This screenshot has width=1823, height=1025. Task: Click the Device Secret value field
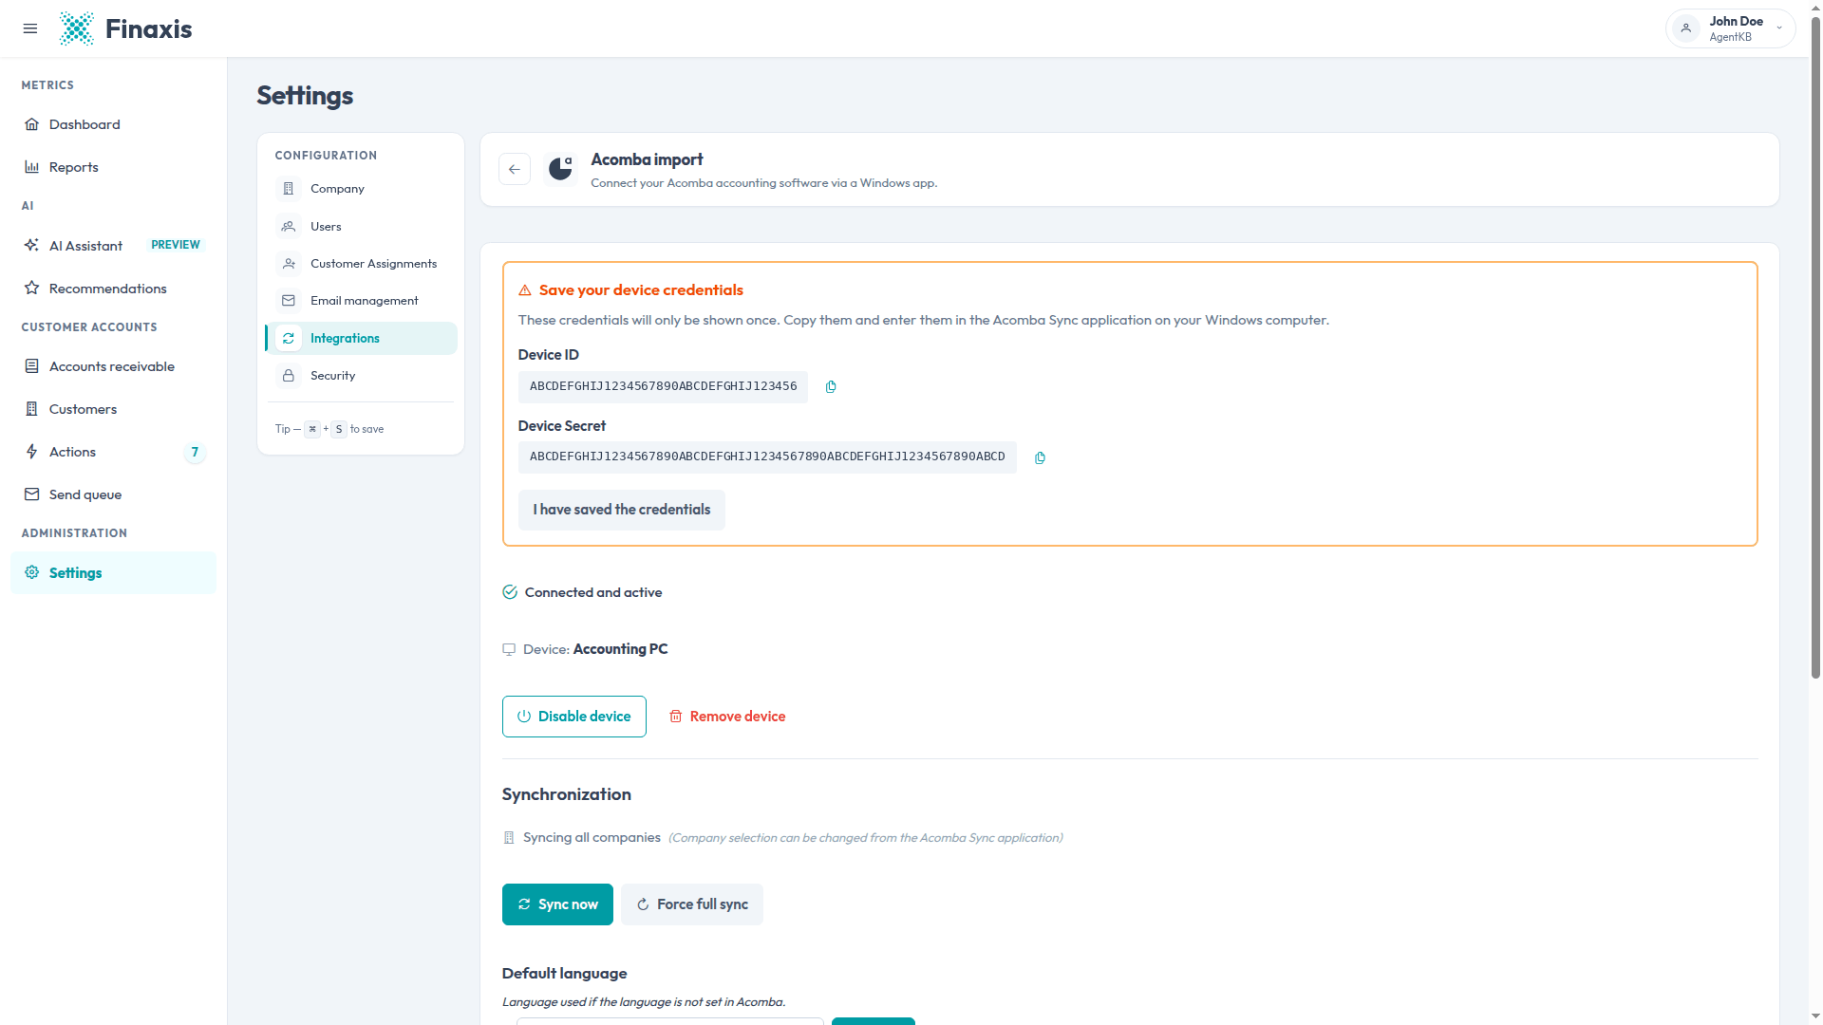(x=767, y=457)
